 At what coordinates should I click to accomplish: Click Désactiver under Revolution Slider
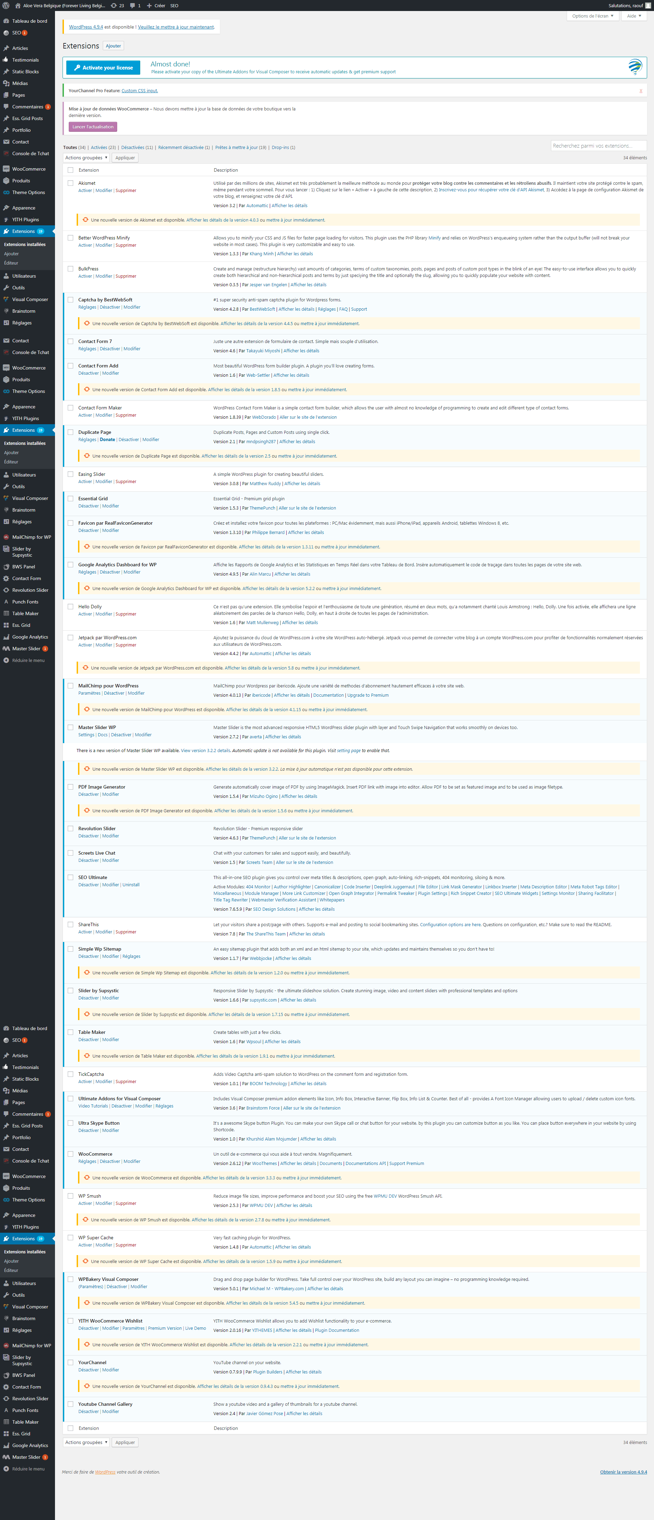coord(88,836)
